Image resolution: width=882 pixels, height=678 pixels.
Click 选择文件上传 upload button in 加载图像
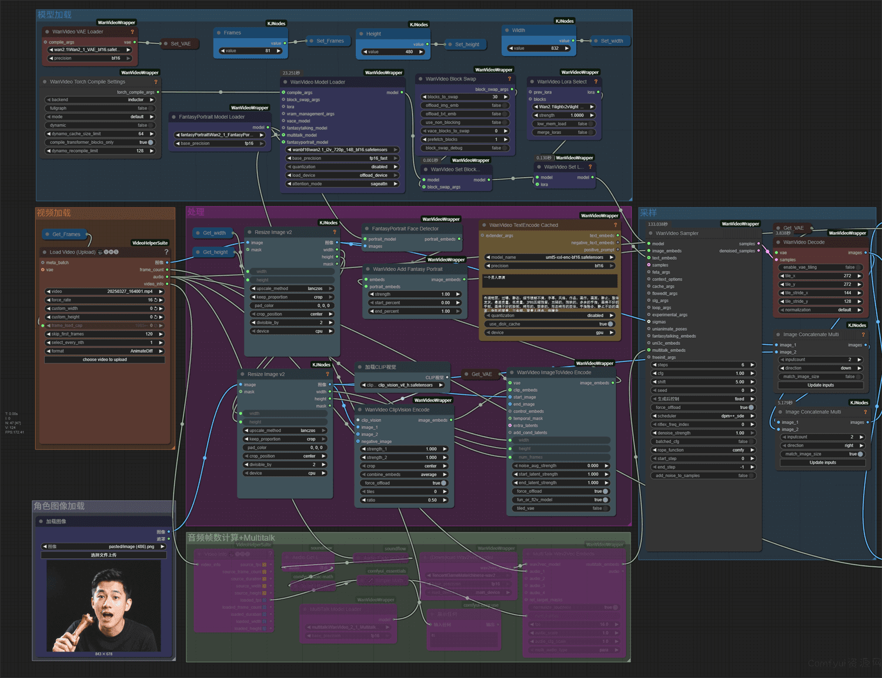[103, 555]
